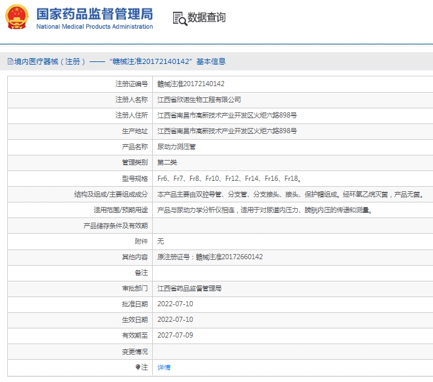
Task: Click the 适用范围/预期用途 label
Action: click(x=121, y=210)
